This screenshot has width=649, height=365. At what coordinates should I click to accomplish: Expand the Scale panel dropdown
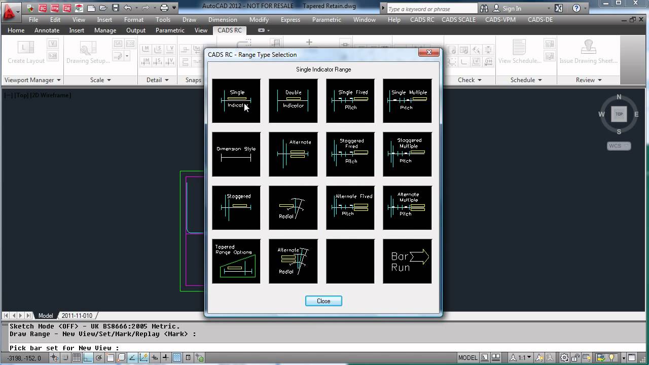[100, 80]
